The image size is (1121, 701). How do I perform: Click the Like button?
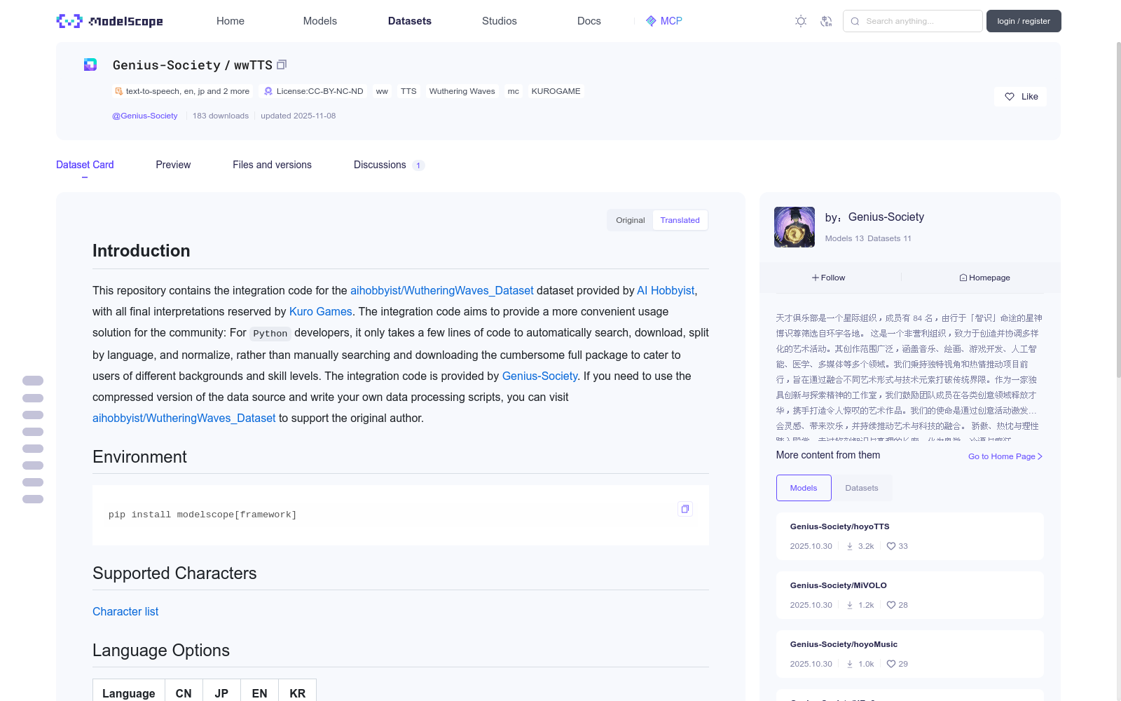click(x=1020, y=97)
